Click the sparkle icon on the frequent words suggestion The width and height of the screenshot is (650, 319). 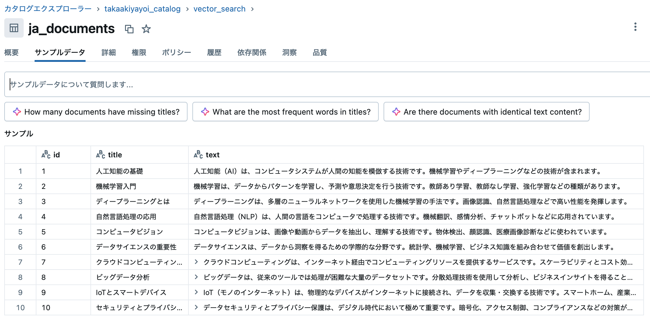[x=206, y=112]
